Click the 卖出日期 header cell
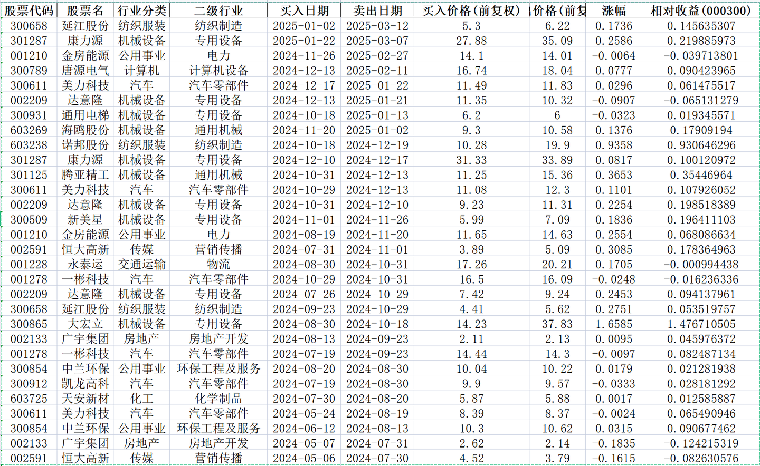 click(377, 11)
